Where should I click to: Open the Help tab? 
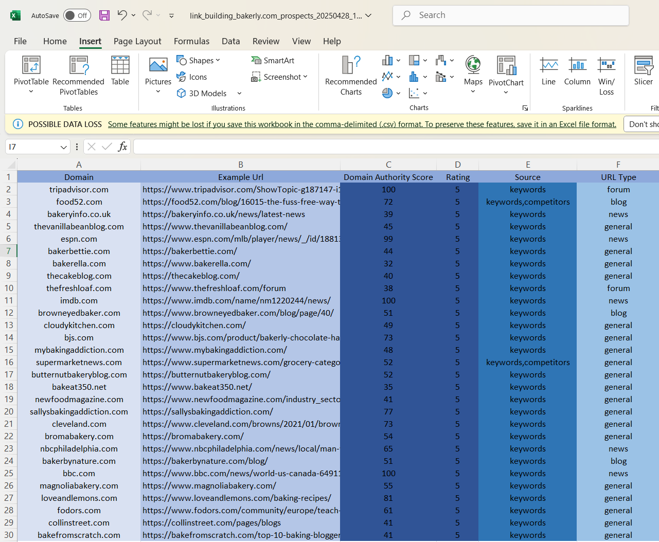point(332,41)
